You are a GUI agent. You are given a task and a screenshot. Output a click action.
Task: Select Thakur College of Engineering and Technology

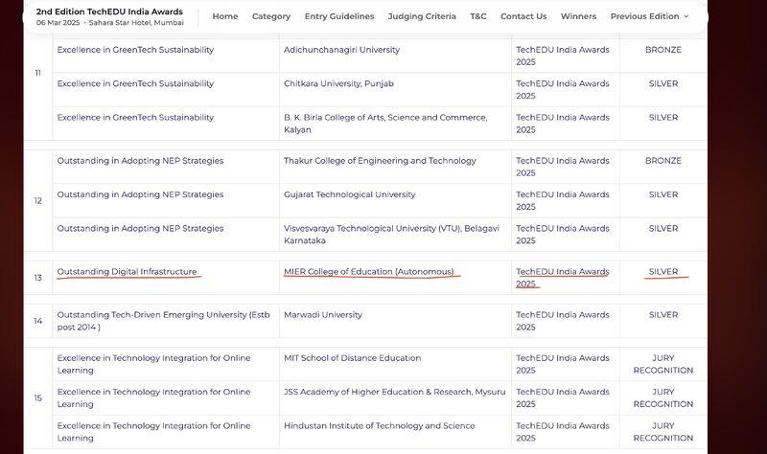[x=380, y=161]
